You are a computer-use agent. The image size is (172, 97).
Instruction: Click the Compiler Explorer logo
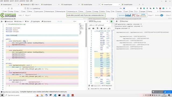[x=8, y=15]
